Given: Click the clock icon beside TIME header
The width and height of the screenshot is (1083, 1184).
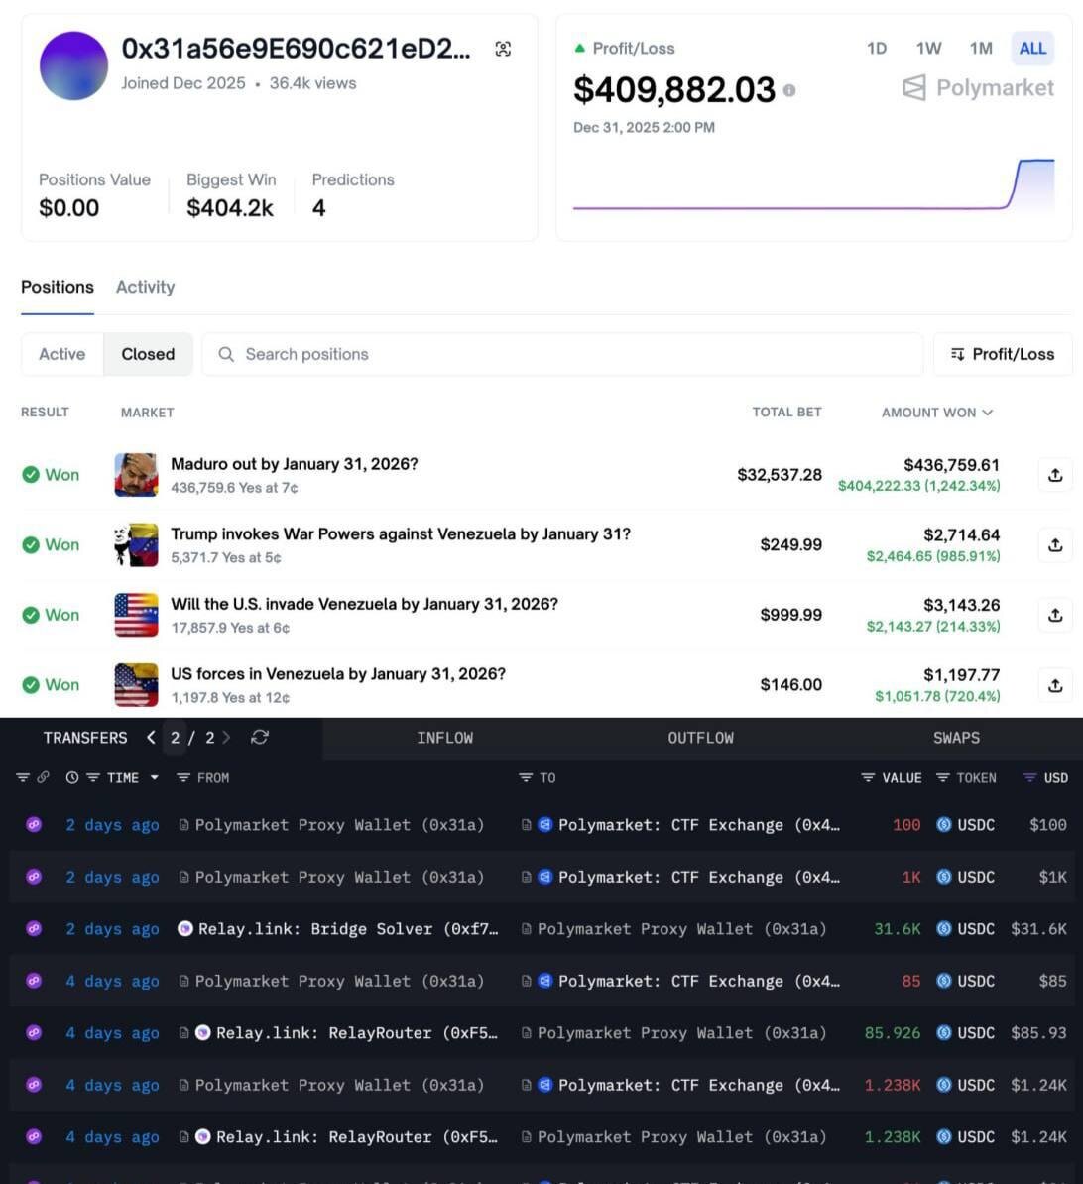Looking at the screenshot, I should [x=71, y=777].
